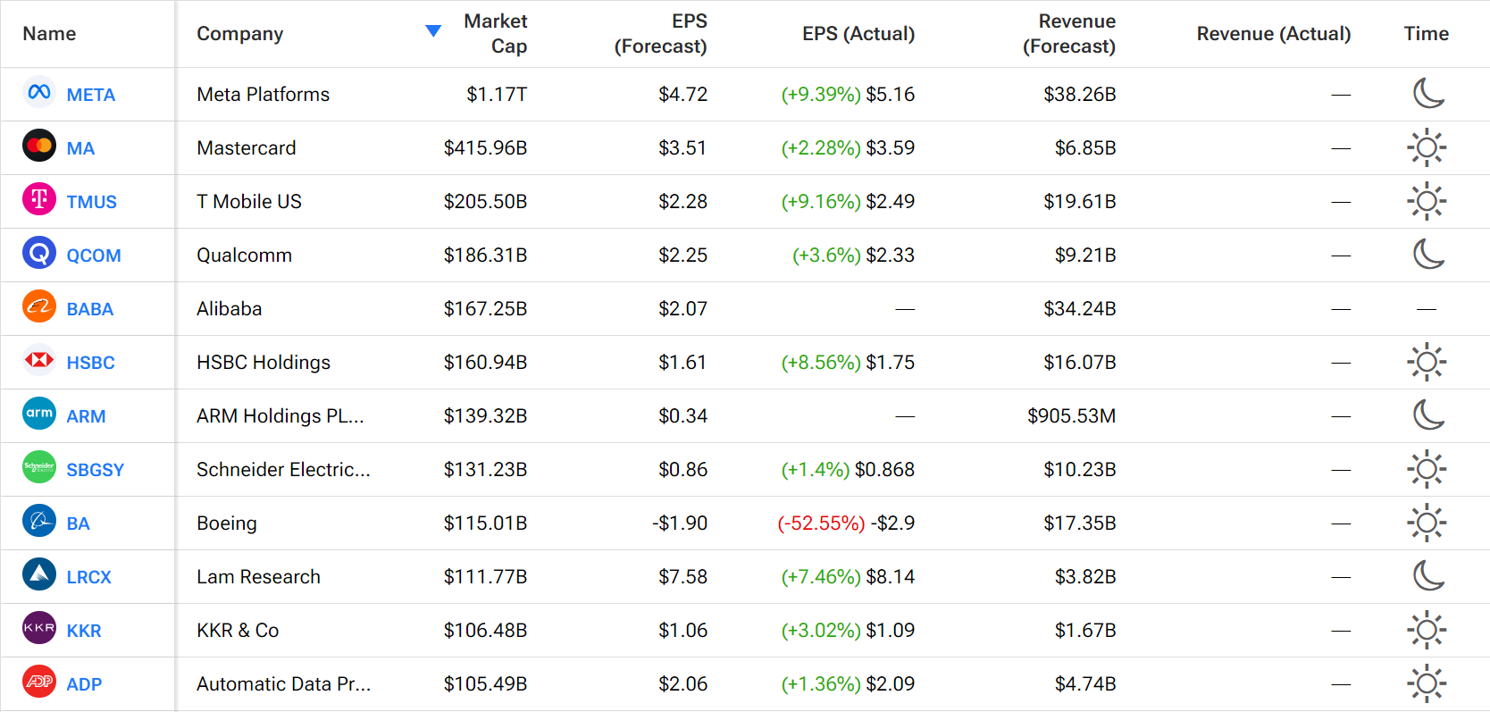Click the Meta company logo icon

[39, 92]
